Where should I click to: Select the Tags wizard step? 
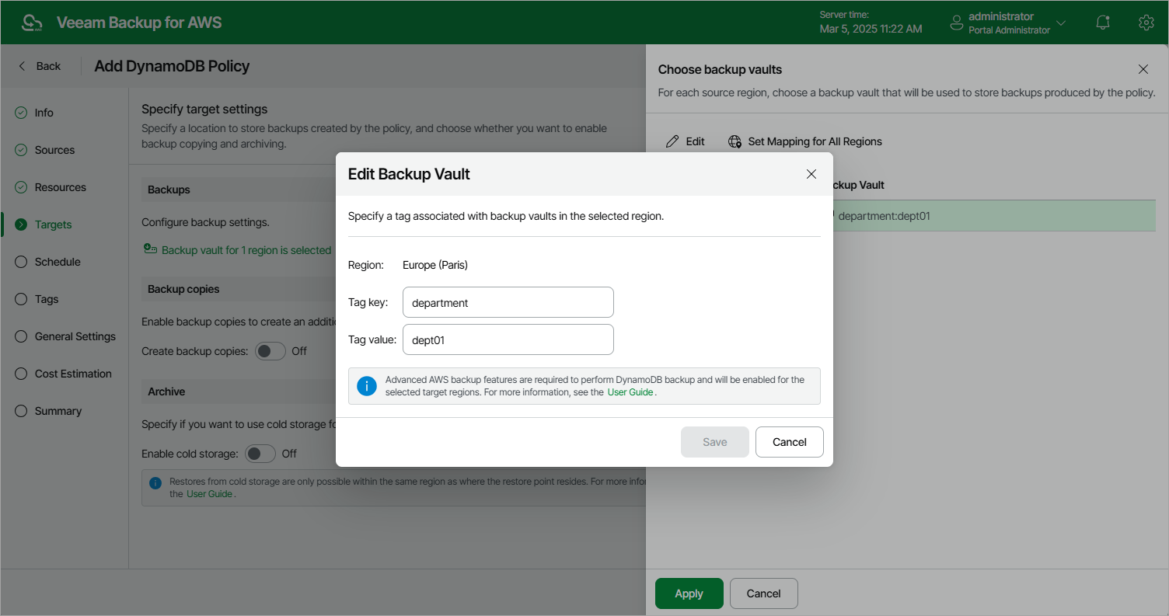click(x=47, y=299)
